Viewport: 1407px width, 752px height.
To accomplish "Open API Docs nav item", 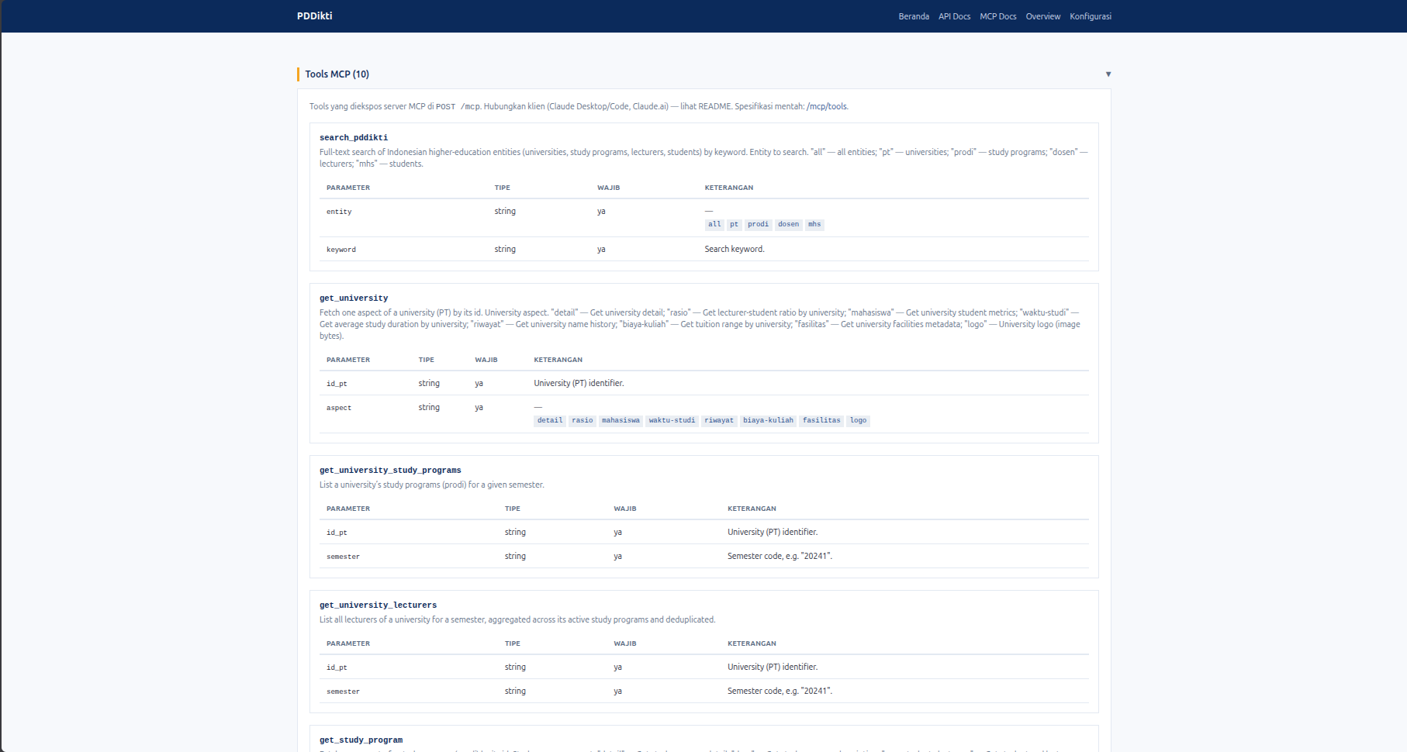I will click(954, 16).
